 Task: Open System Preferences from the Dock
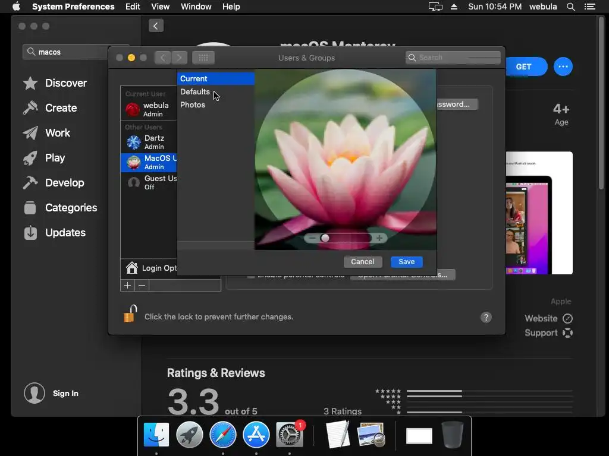[290, 435]
